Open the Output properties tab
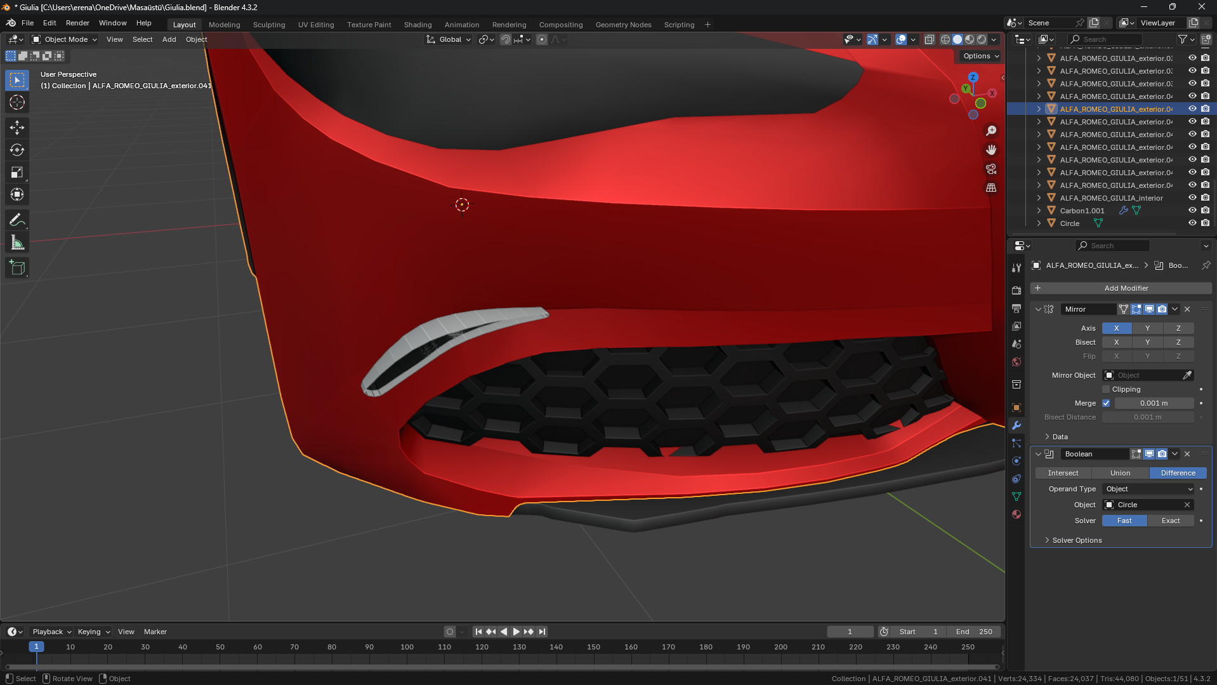Viewport: 1217px width, 685px height. (x=1016, y=308)
